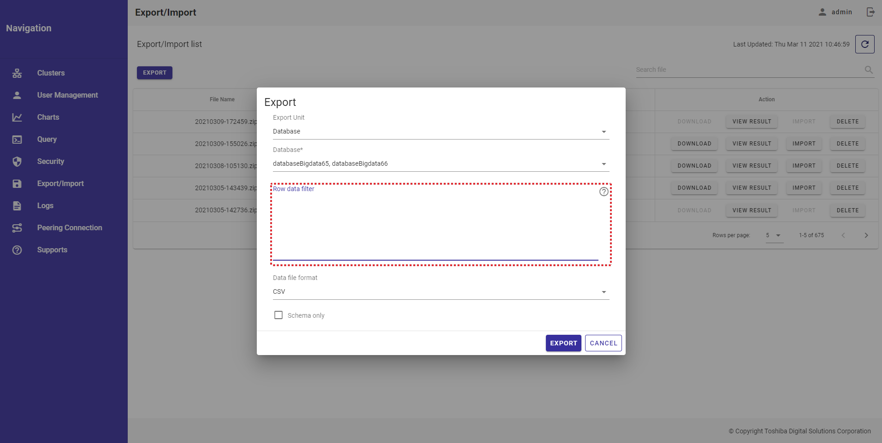
Task: Click DOWNLOAD for 20210309-155026.zip
Action: point(694,144)
